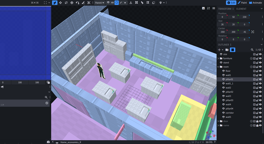Click the Position X value field

pos(222,17)
